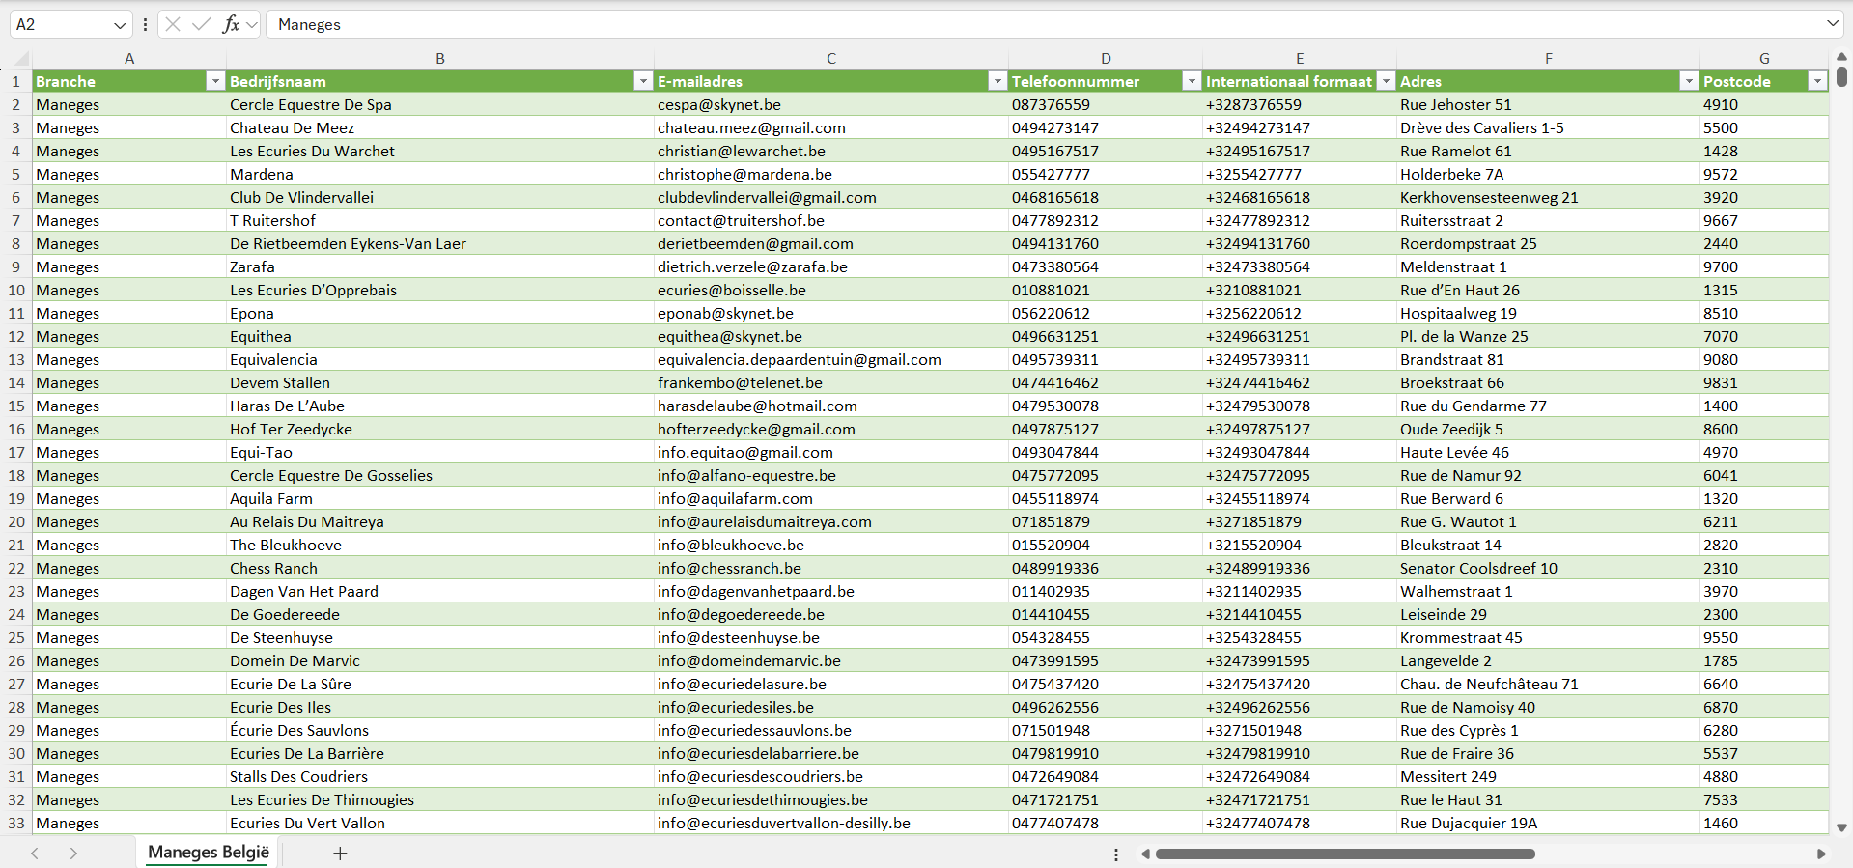Viewport: 1853px width, 868px height.
Task: Click the Enter checkmark in formula bar
Action: (x=202, y=24)
